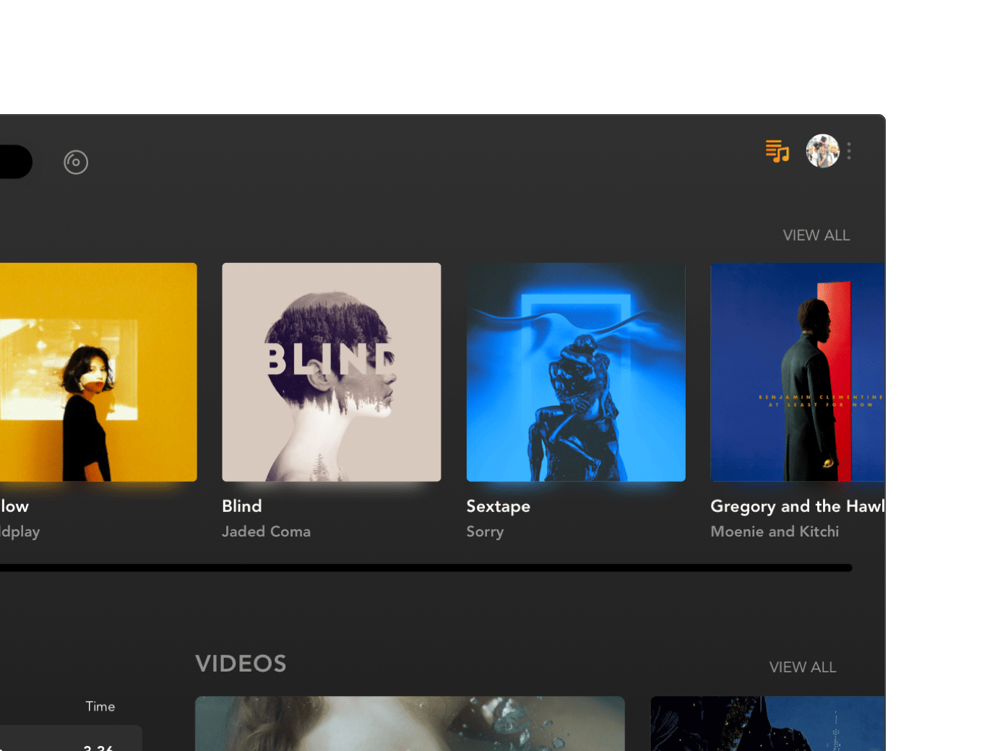The image size is (1000, 751).
Task: Click VIEW ALL above the album row
Action: point(816,235)
